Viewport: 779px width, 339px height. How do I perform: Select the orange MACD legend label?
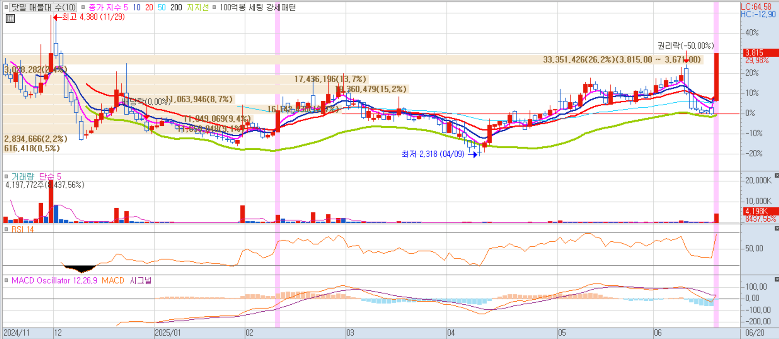pyautogui.click(x=113, y=280)
